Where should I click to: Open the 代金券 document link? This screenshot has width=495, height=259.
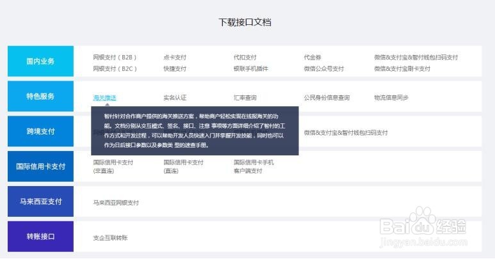pos(312,58)
